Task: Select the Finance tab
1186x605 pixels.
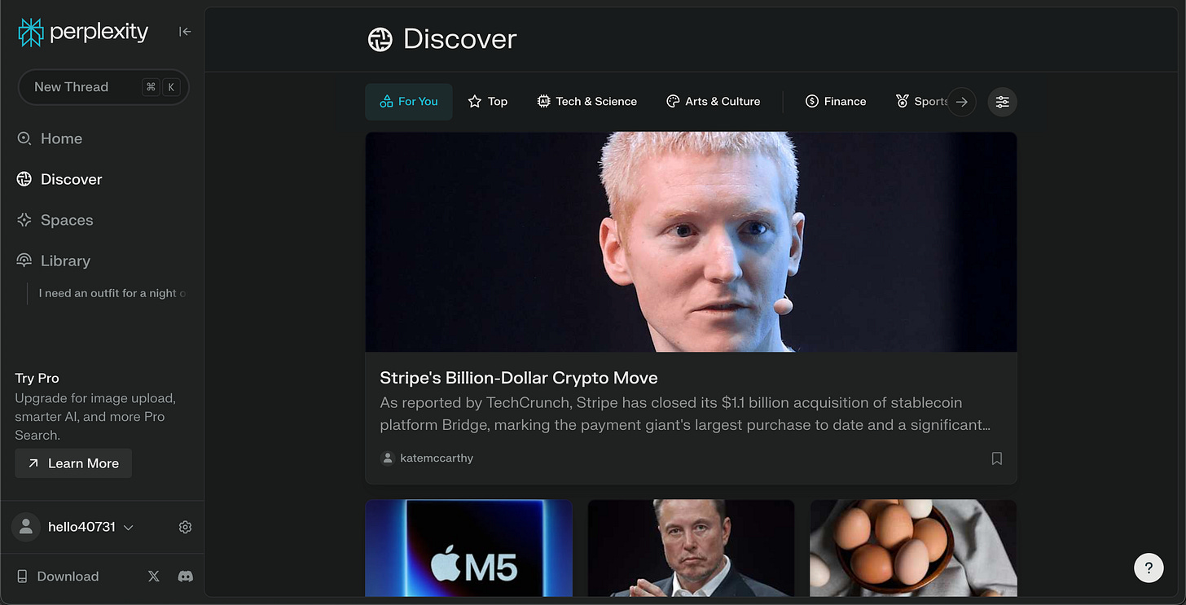Action: coord(835,102)
